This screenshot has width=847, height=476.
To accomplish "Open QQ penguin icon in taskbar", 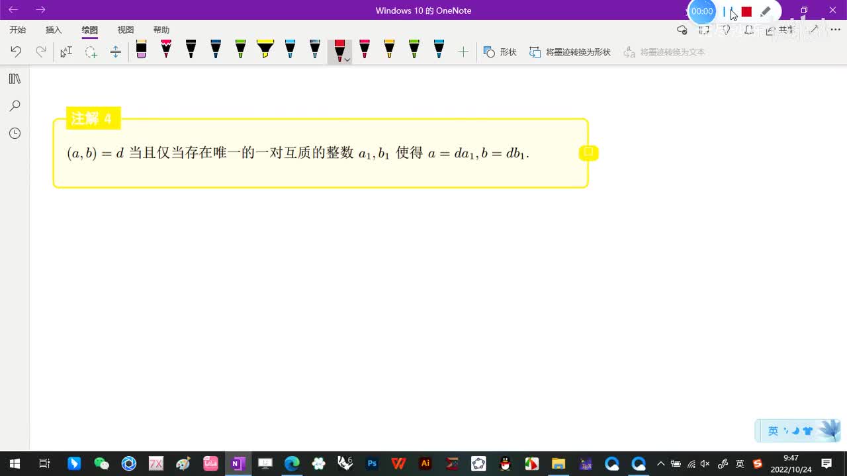I will [505, 463].
